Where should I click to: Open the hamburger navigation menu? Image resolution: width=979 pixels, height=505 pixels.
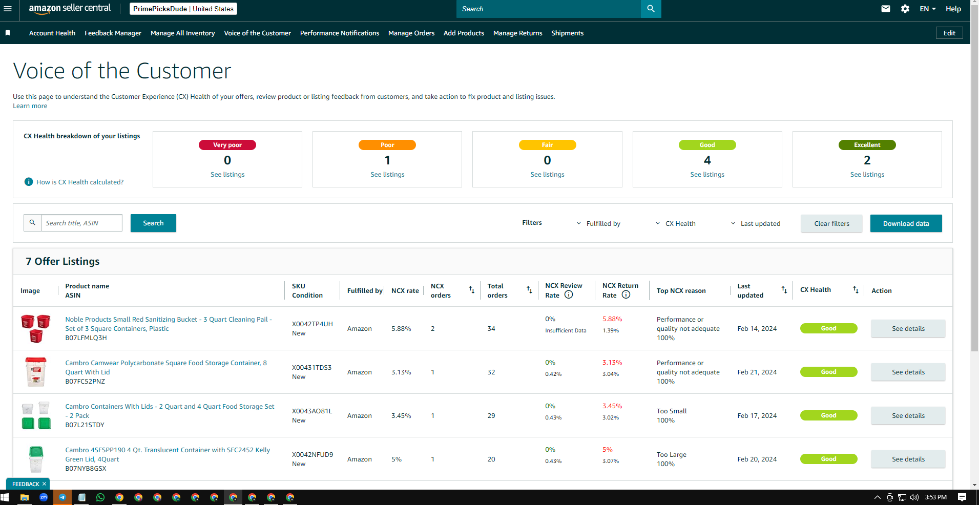(x=7, y=9)
